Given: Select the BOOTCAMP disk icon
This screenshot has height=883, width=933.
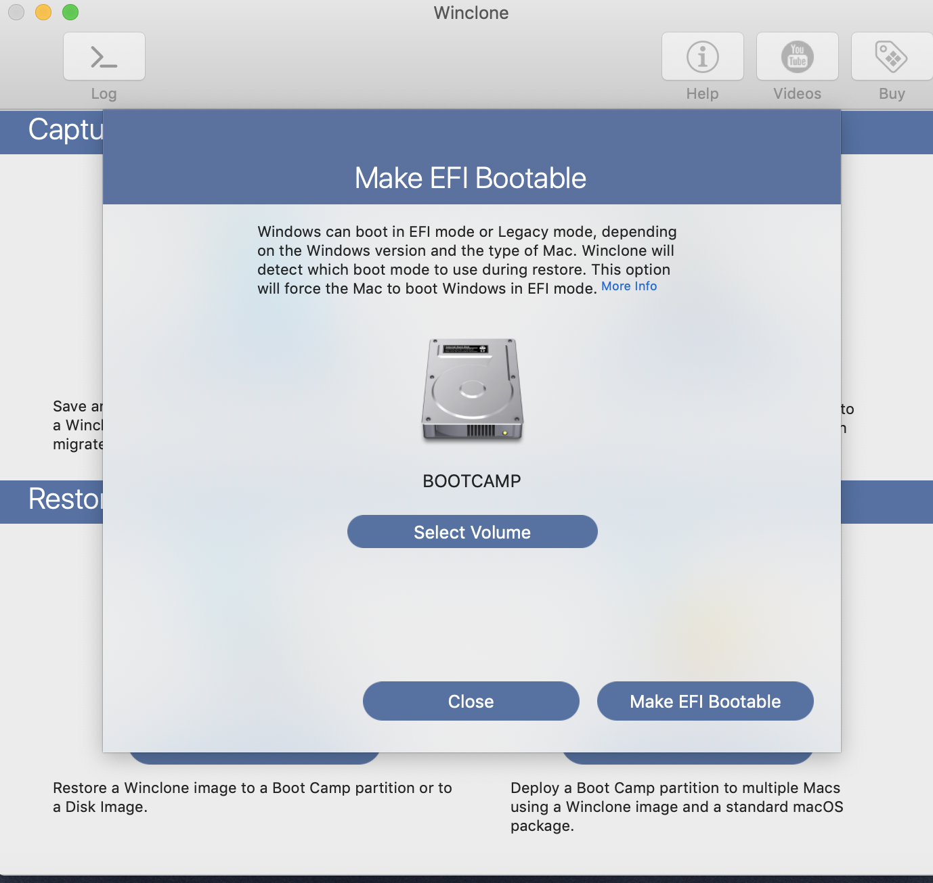Looking at the screenshot, I should (472, 389).
